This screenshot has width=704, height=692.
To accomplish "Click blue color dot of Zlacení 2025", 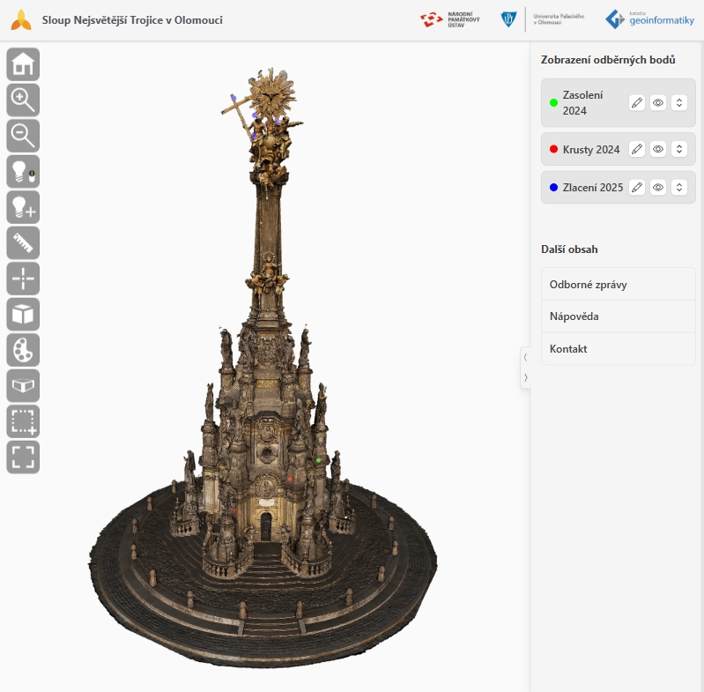I will tap(553, 187).
